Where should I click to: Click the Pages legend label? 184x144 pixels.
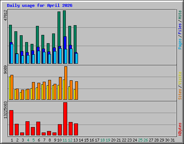pyautogui.click(x=180, y=44)
